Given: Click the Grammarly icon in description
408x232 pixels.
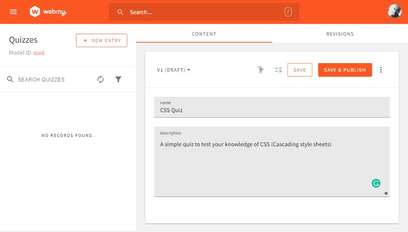Looking at the screenshot, I should pos(376,183).
